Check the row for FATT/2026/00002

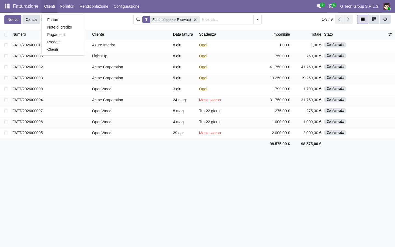tap(6, 67)
